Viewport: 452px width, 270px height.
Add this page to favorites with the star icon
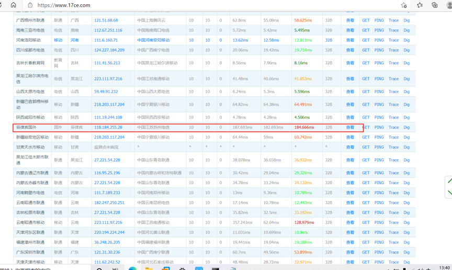[404, 5]
